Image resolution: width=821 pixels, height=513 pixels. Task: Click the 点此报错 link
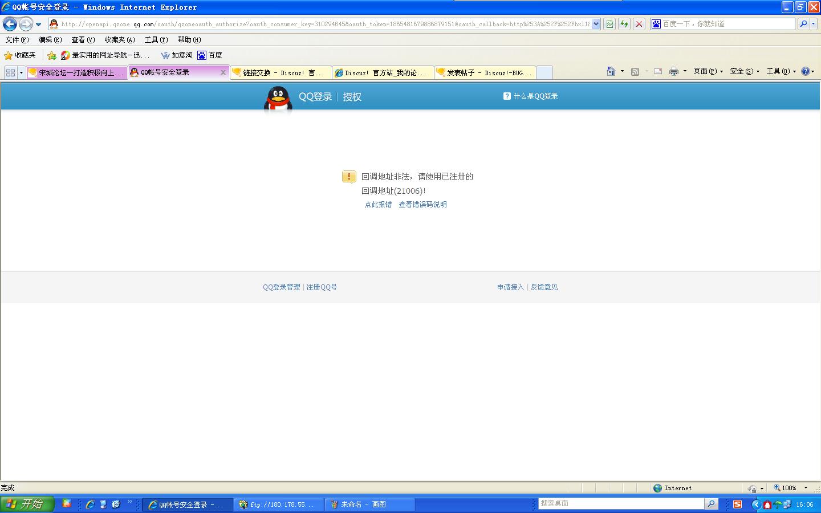(378, 205)
